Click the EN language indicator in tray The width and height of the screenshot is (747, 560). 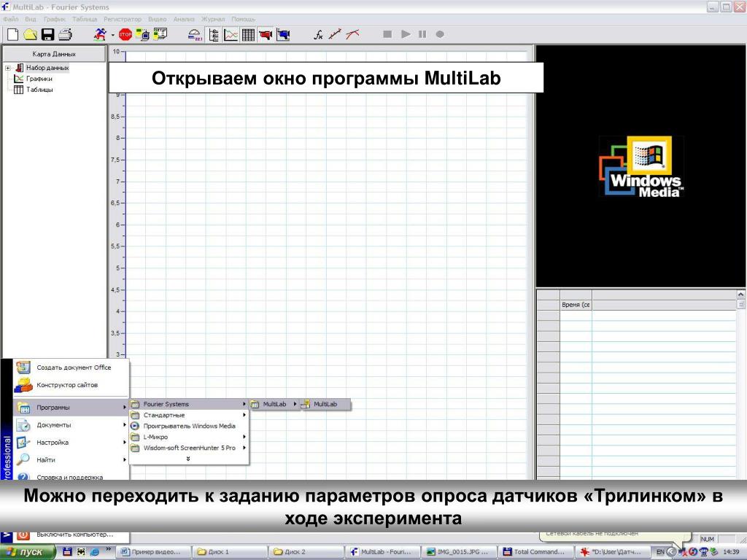coord(660,553)
